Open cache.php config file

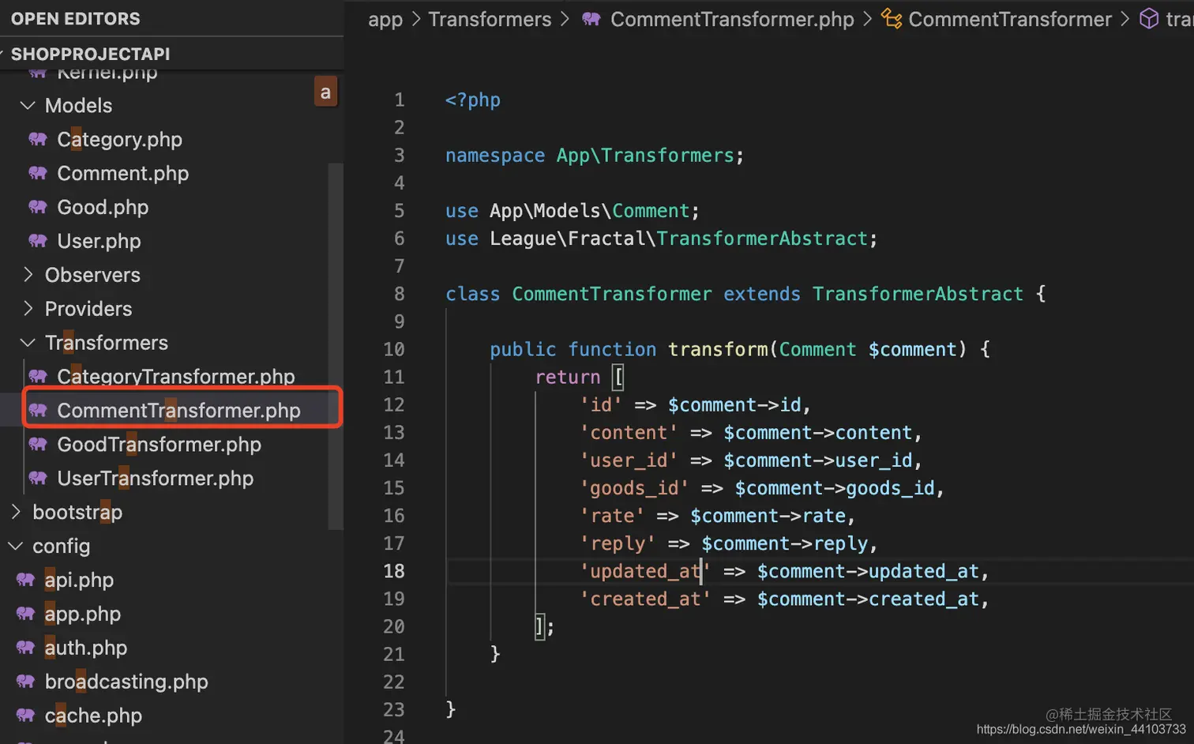93,716
